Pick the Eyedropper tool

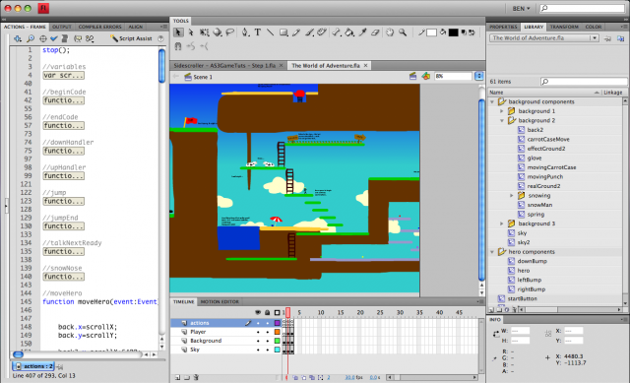pos(362,32)
